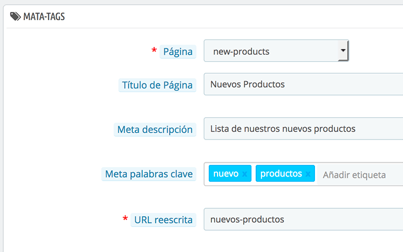Remove the 'nuevo' keyword tag
This screenshot has width=403, height=252.
244,174
